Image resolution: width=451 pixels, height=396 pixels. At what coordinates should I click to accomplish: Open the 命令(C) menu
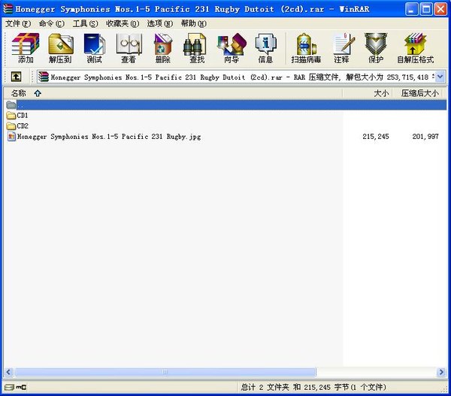pos(51,23)
